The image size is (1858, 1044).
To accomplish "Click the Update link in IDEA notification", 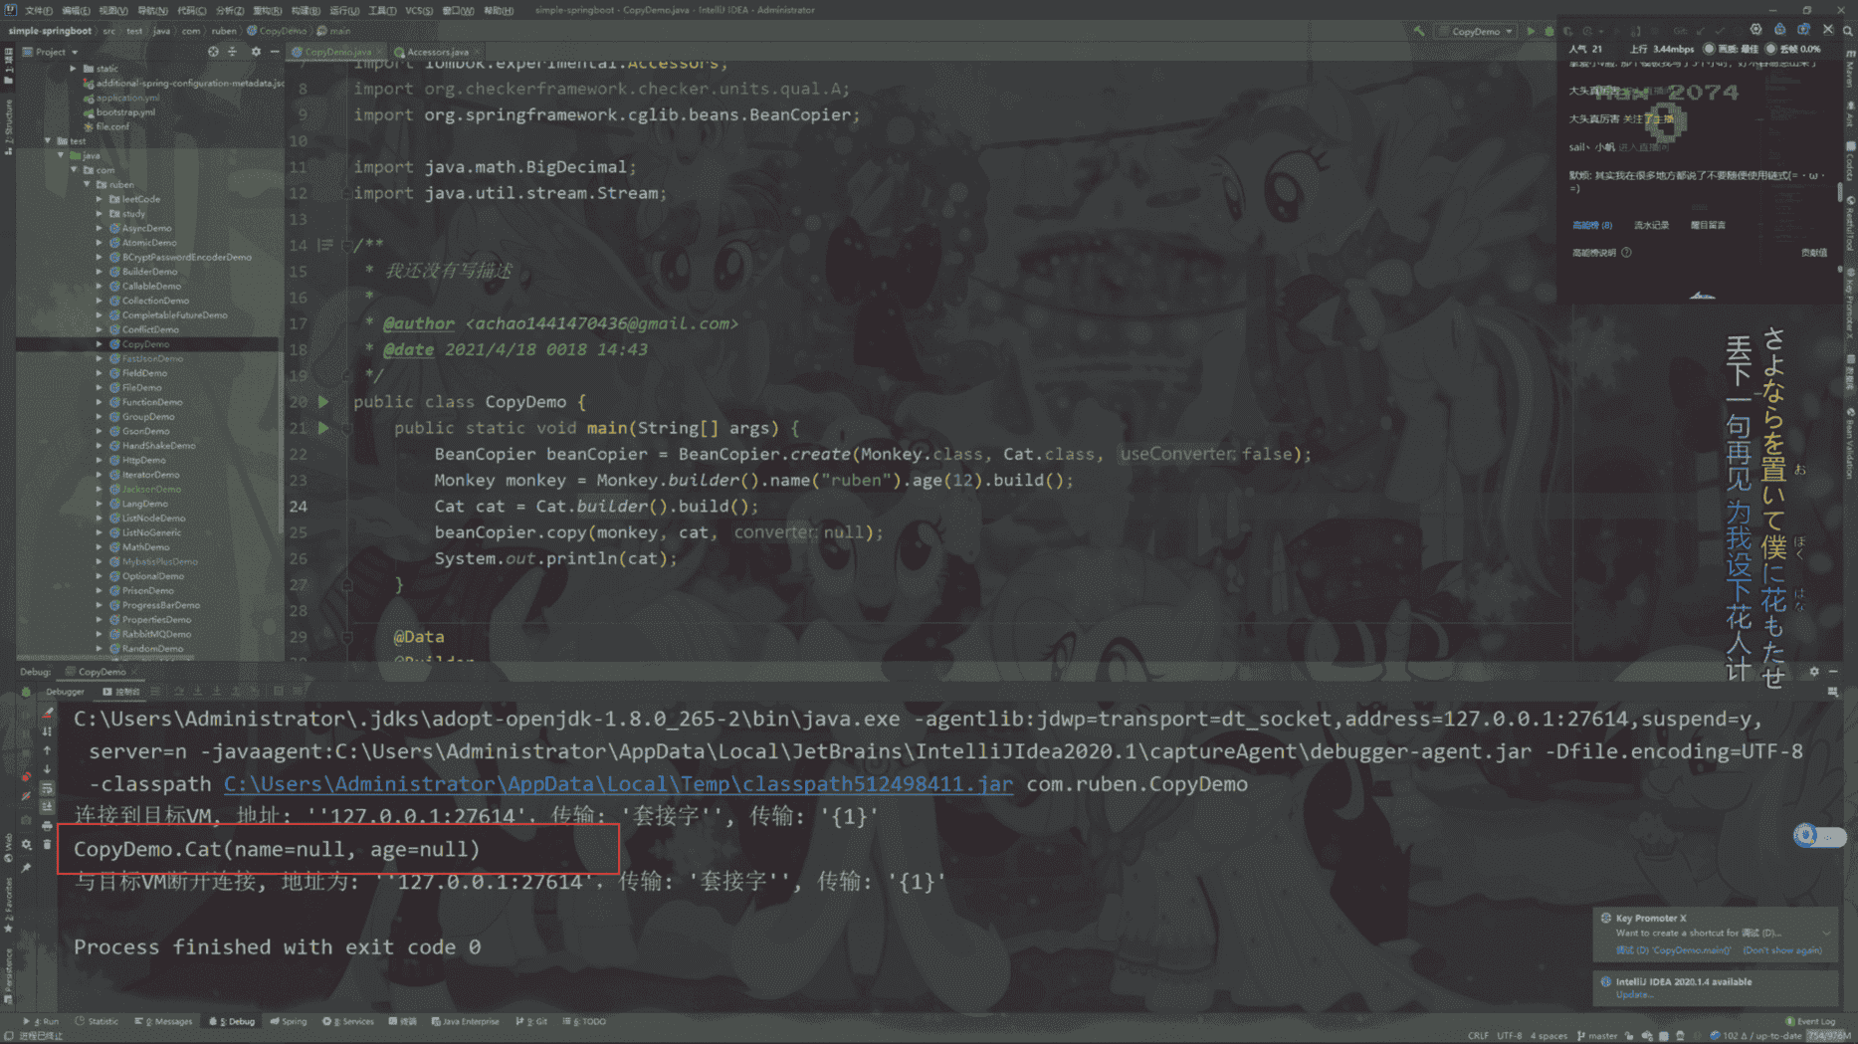I will coord(1632,994).
